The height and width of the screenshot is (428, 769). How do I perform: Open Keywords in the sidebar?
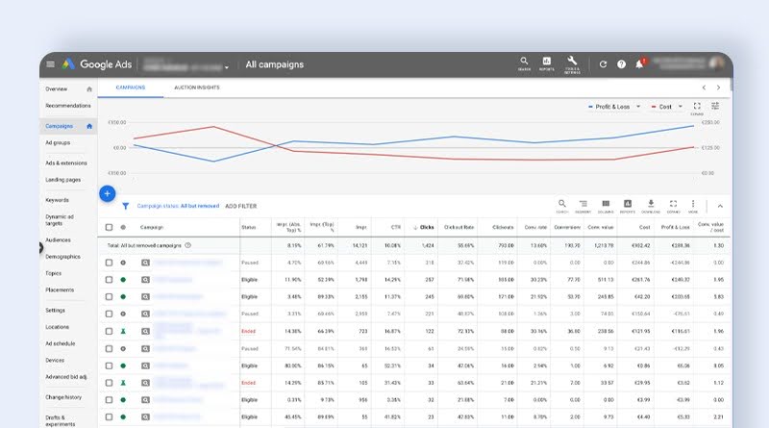pyautogui.click(x=57, y=200)
